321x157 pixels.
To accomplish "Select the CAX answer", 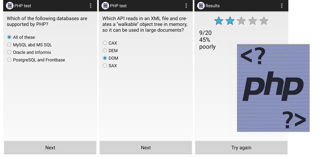I will (x=110, y=43).
